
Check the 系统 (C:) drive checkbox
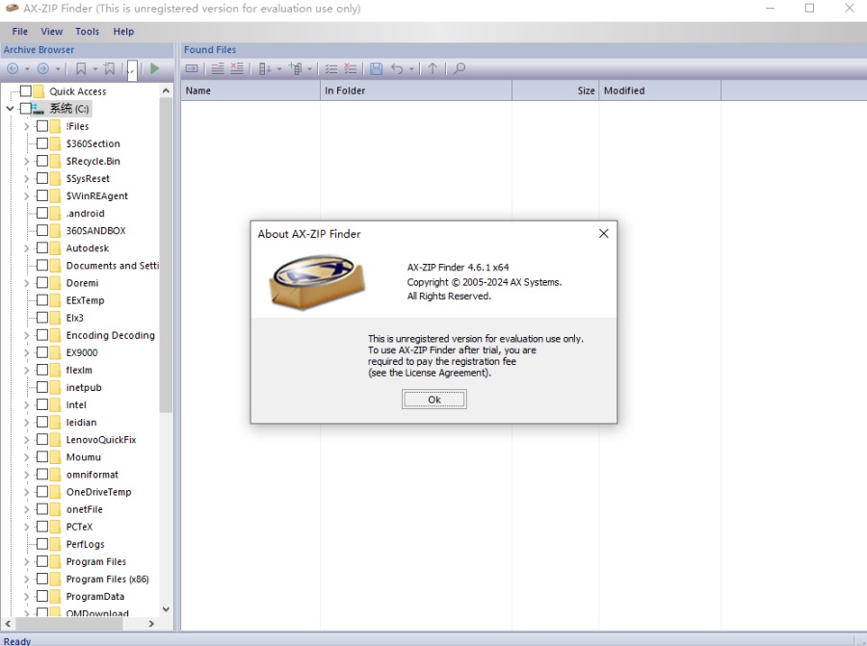coord(25,109)
